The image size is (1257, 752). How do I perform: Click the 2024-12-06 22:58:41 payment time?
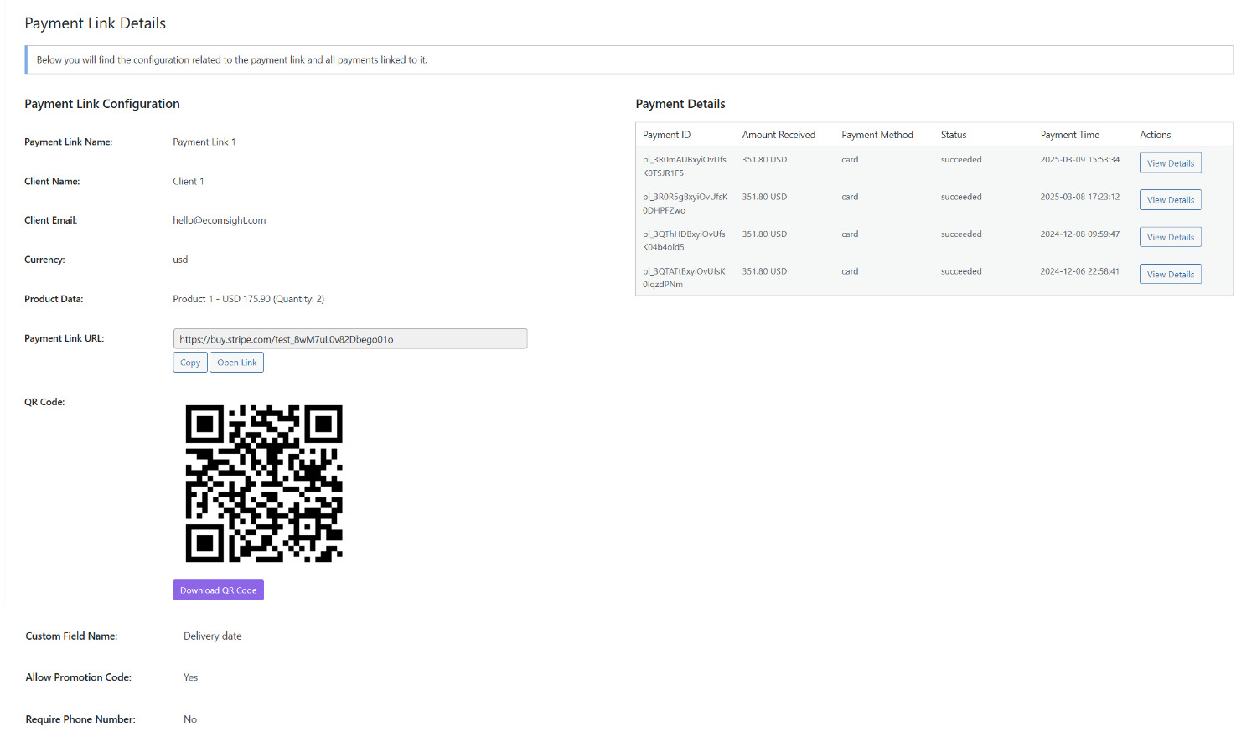pos(1080,271)
